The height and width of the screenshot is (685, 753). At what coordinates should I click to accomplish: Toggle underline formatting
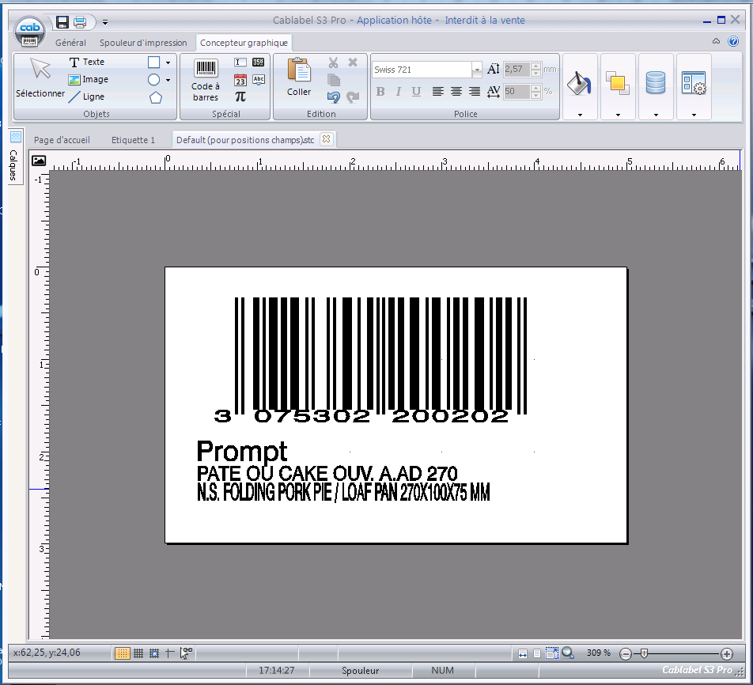[x=416, y=91]
